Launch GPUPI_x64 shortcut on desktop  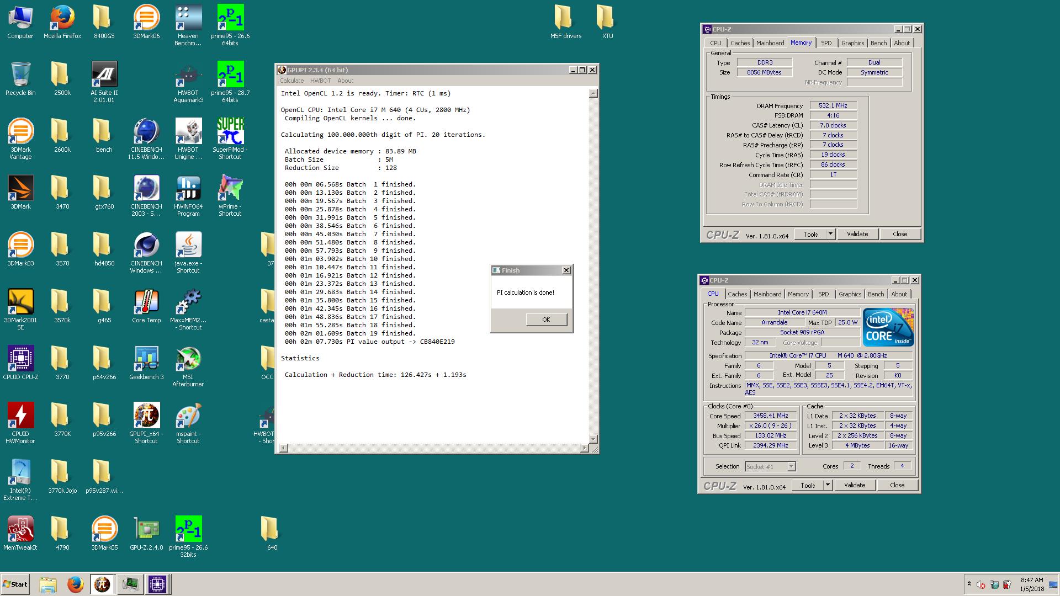(x=146, y=423)
